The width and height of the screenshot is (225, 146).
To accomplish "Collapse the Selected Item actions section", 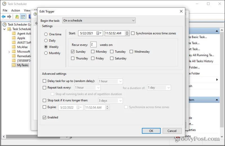I will tap(217, 100).
